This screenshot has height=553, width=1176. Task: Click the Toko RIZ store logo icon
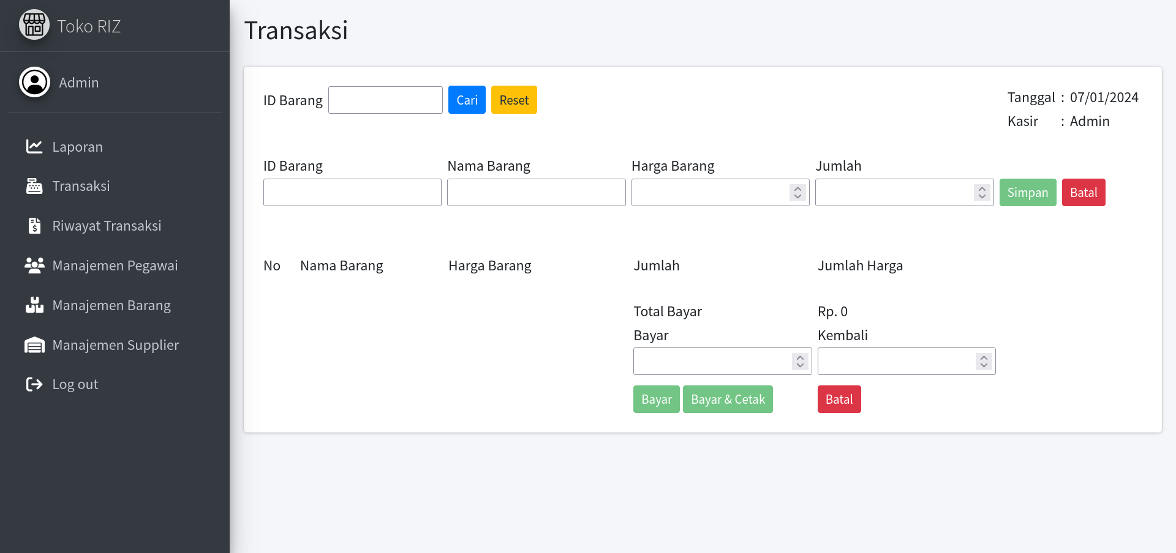34,25
